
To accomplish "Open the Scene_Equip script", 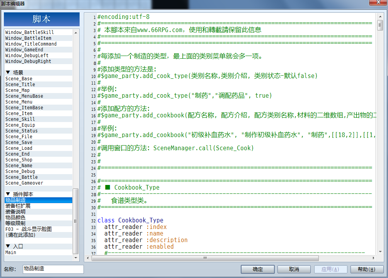I will click(38, 125).
